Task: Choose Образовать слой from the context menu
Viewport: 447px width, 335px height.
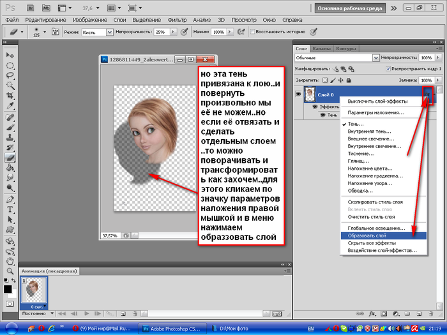Action: [x=367, y=235]
